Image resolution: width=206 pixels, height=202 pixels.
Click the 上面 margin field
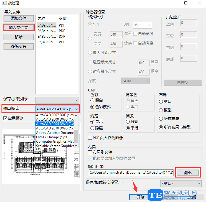[x=189, y=23]
